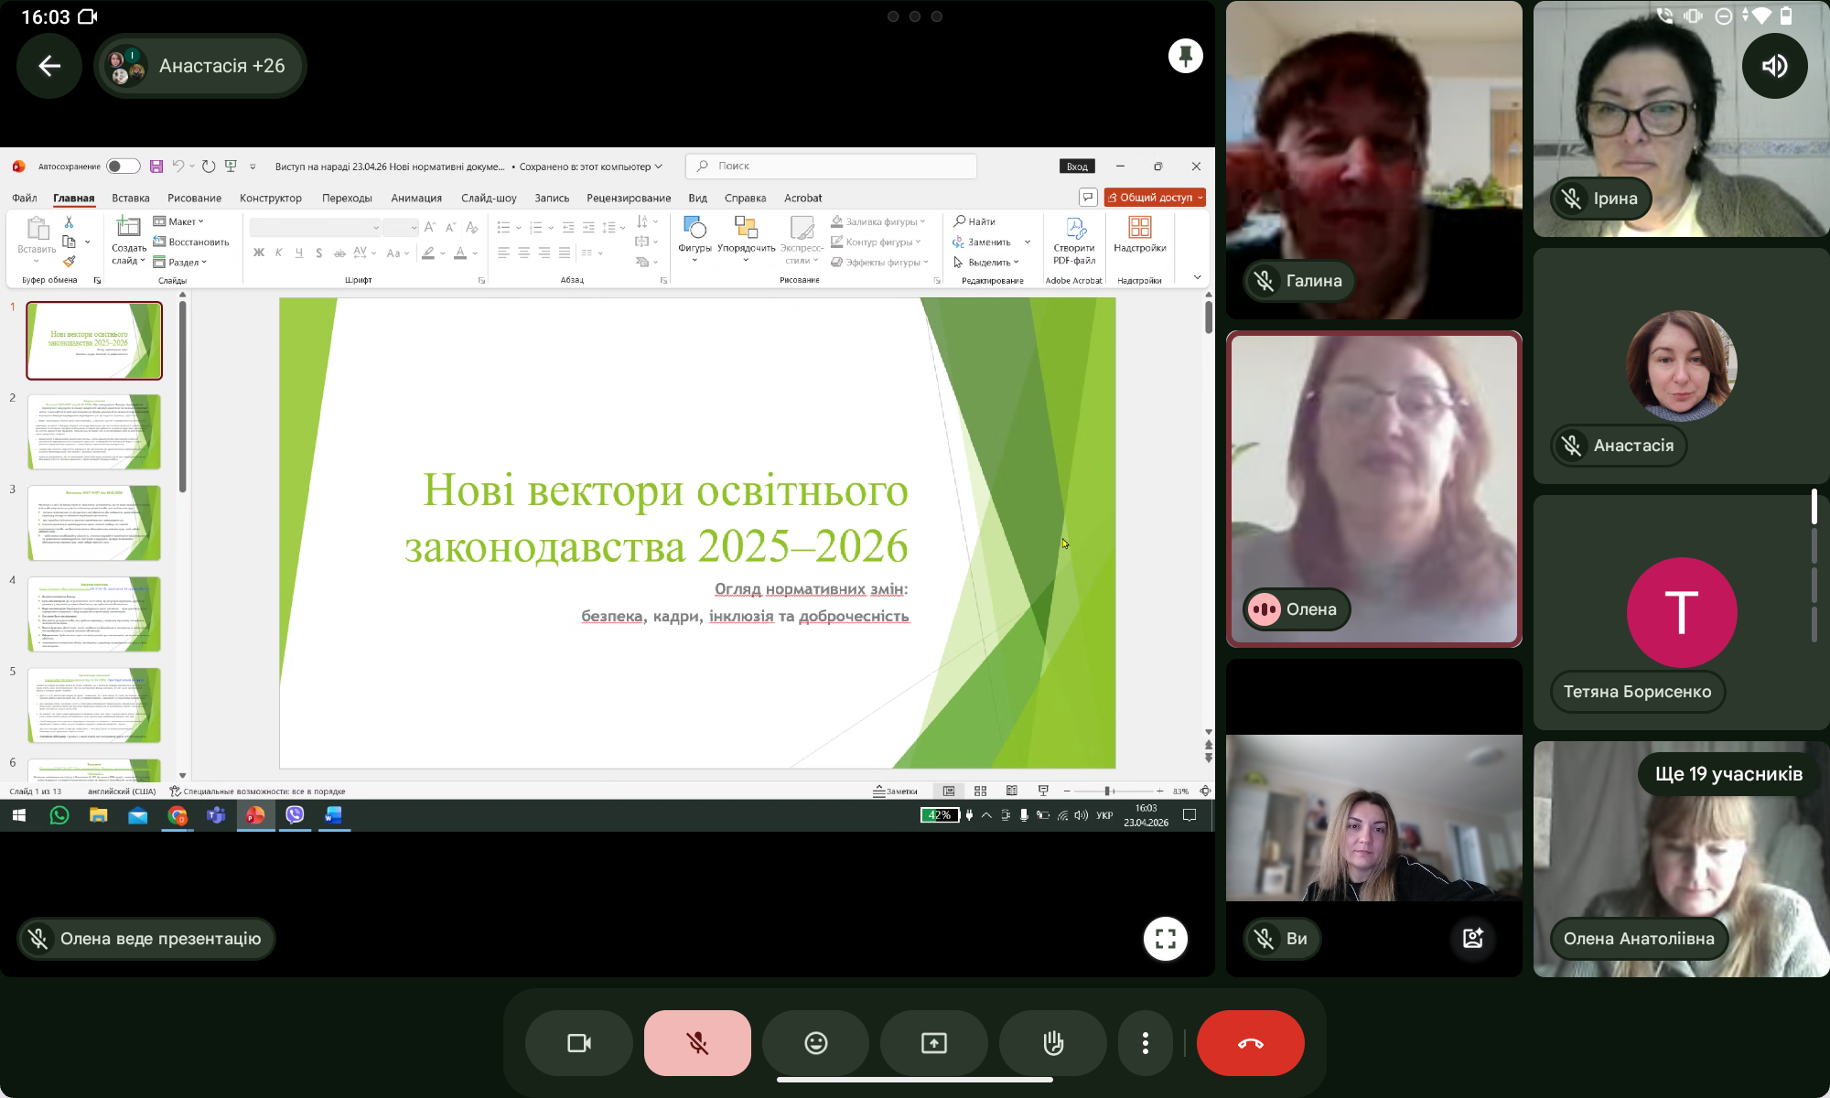The height and width of the screenshot is (1098, 1830).
Task: Open the background effects icon on self tile
Action: click(1472, 938)
